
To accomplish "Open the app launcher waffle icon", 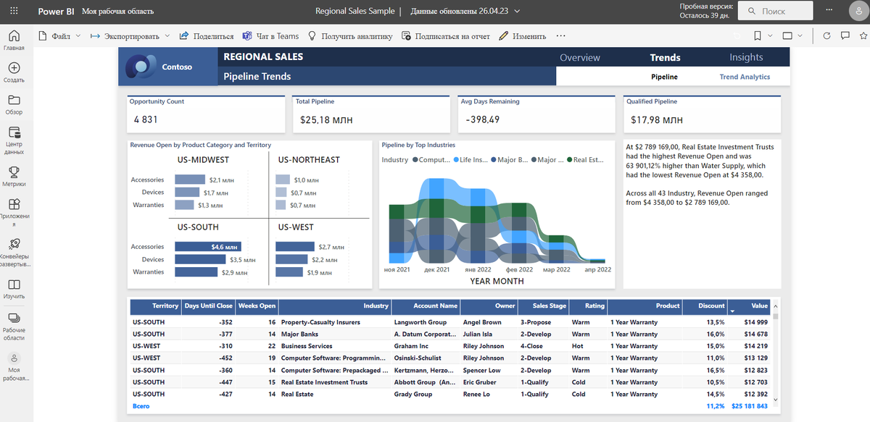I will point(15,11).
